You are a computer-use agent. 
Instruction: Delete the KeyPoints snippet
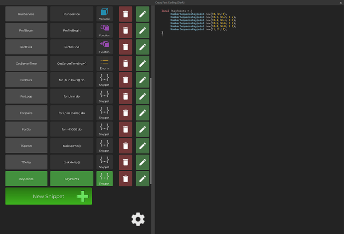pos(126,179)
